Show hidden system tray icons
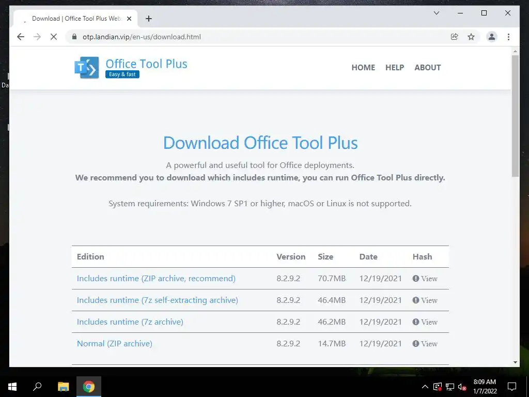 425,387
